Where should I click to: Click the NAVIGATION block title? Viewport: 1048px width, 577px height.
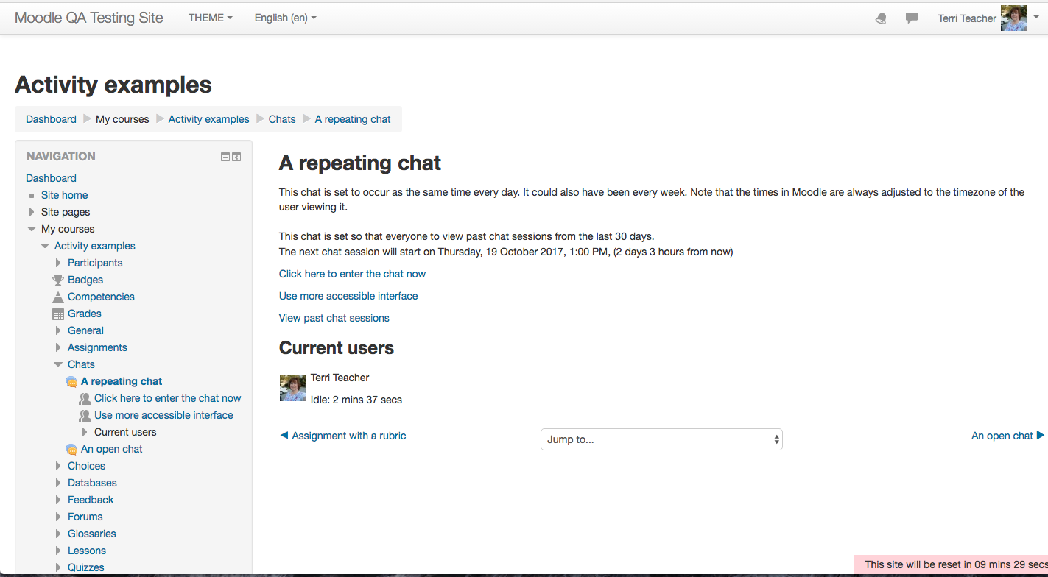pos(61,157)
